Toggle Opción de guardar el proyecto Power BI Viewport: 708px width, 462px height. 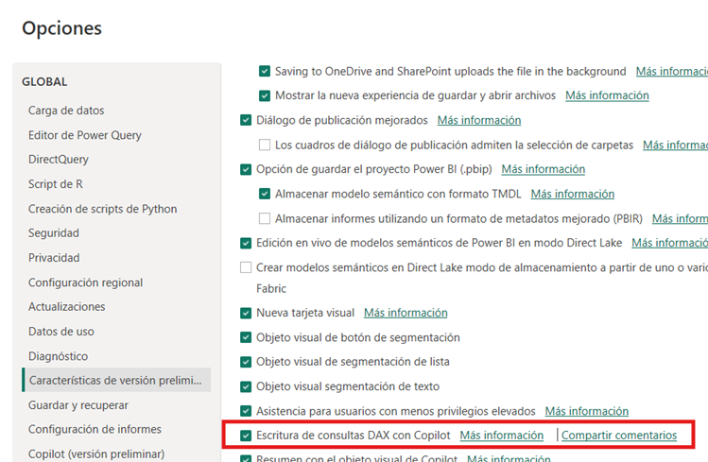[x=246, y=169]
